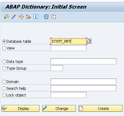Select the Lock object radio button
Image resolution: width=124 pixels, height=116 pixels.
click(4, 95)
